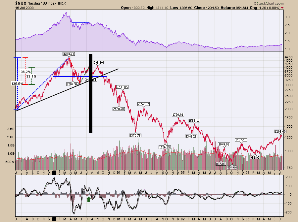Image resolution: width=298 pixels, height=222 pixels.
Task: Select the $NDX ticker symbol title
Action: [x=21, y=3]
